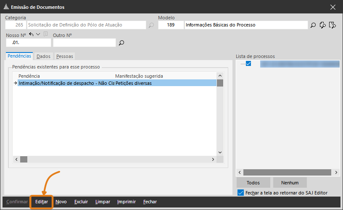Click the pendências list scroll down arrow
The width and height of the screenshot is (343, 210).
[x=220, y=152]
